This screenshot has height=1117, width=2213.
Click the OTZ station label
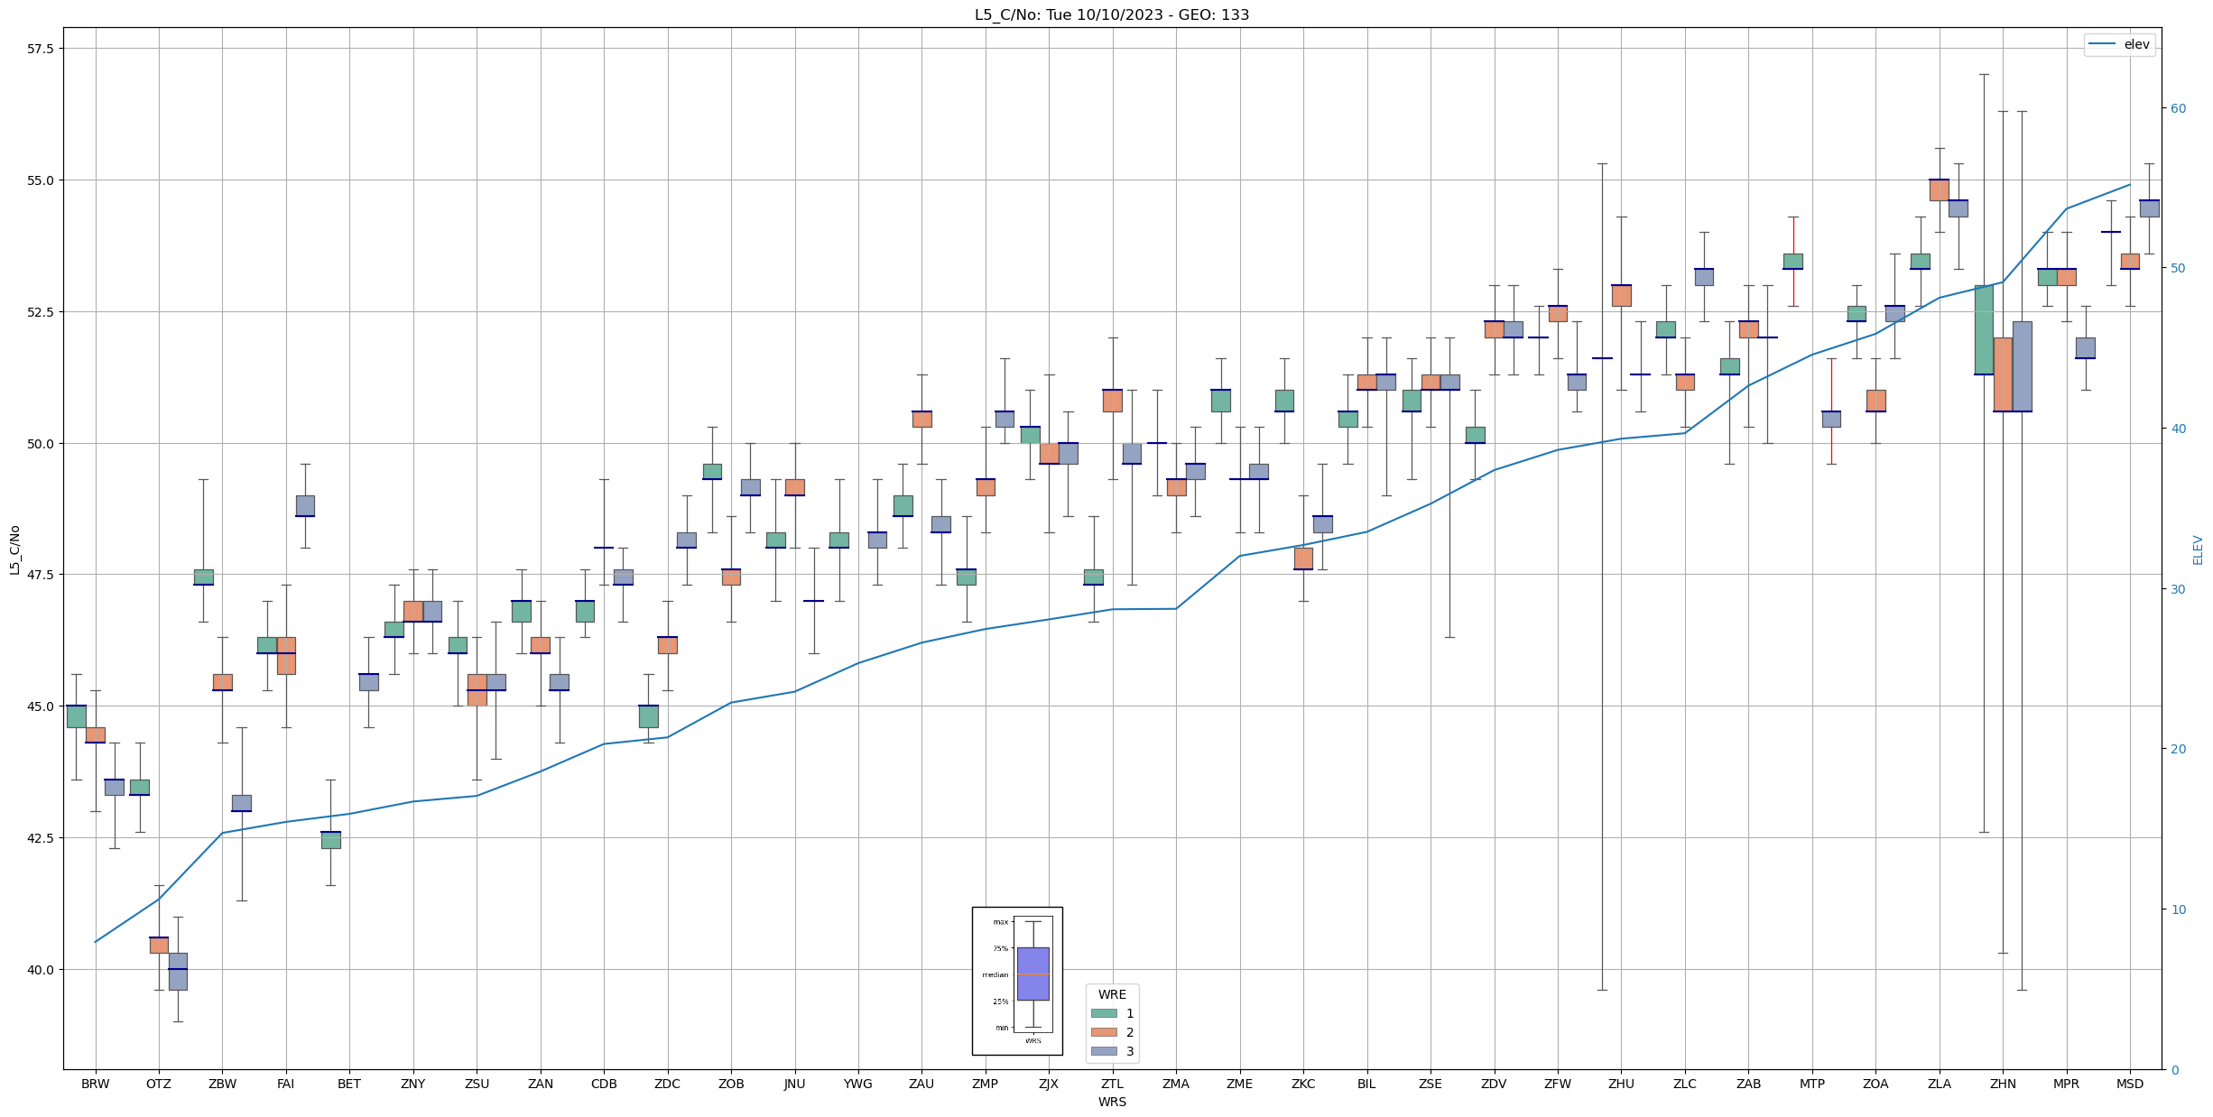159,1084
